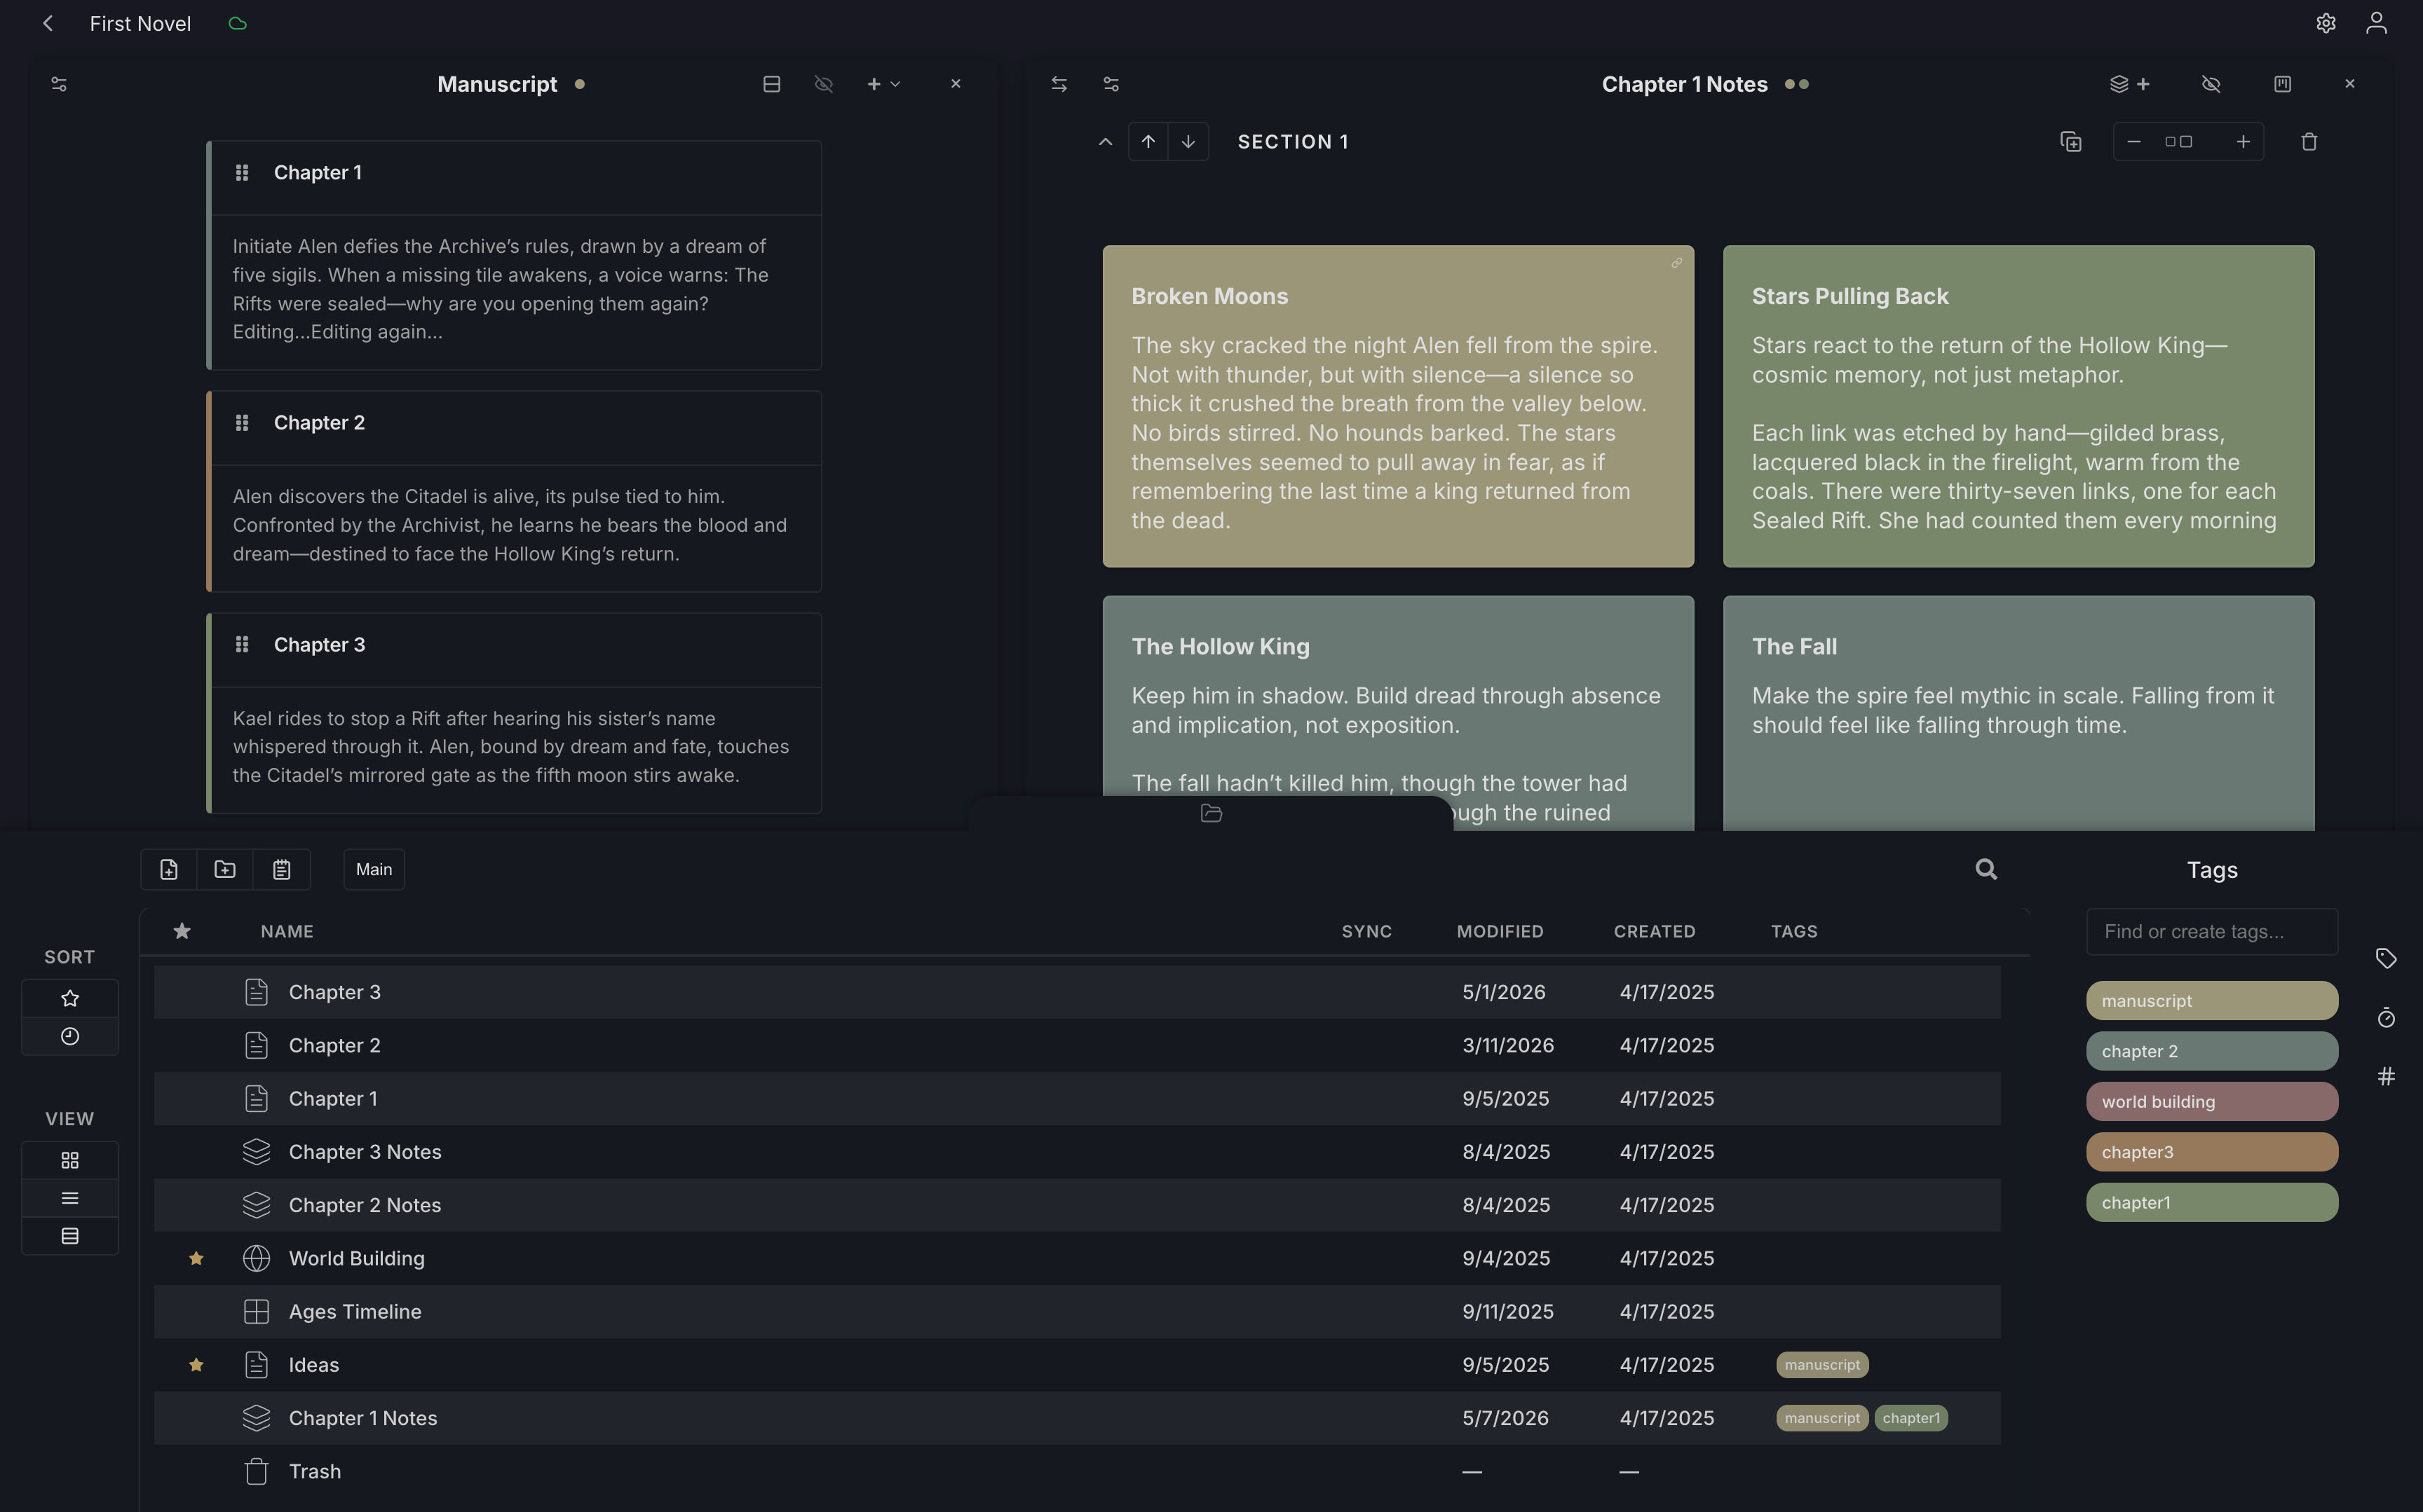Toggle hidden items visibility in Chapter 1 Notes
Image resolution: width=2423 pixels, height=1512 pixels.
pos(2211,84)
